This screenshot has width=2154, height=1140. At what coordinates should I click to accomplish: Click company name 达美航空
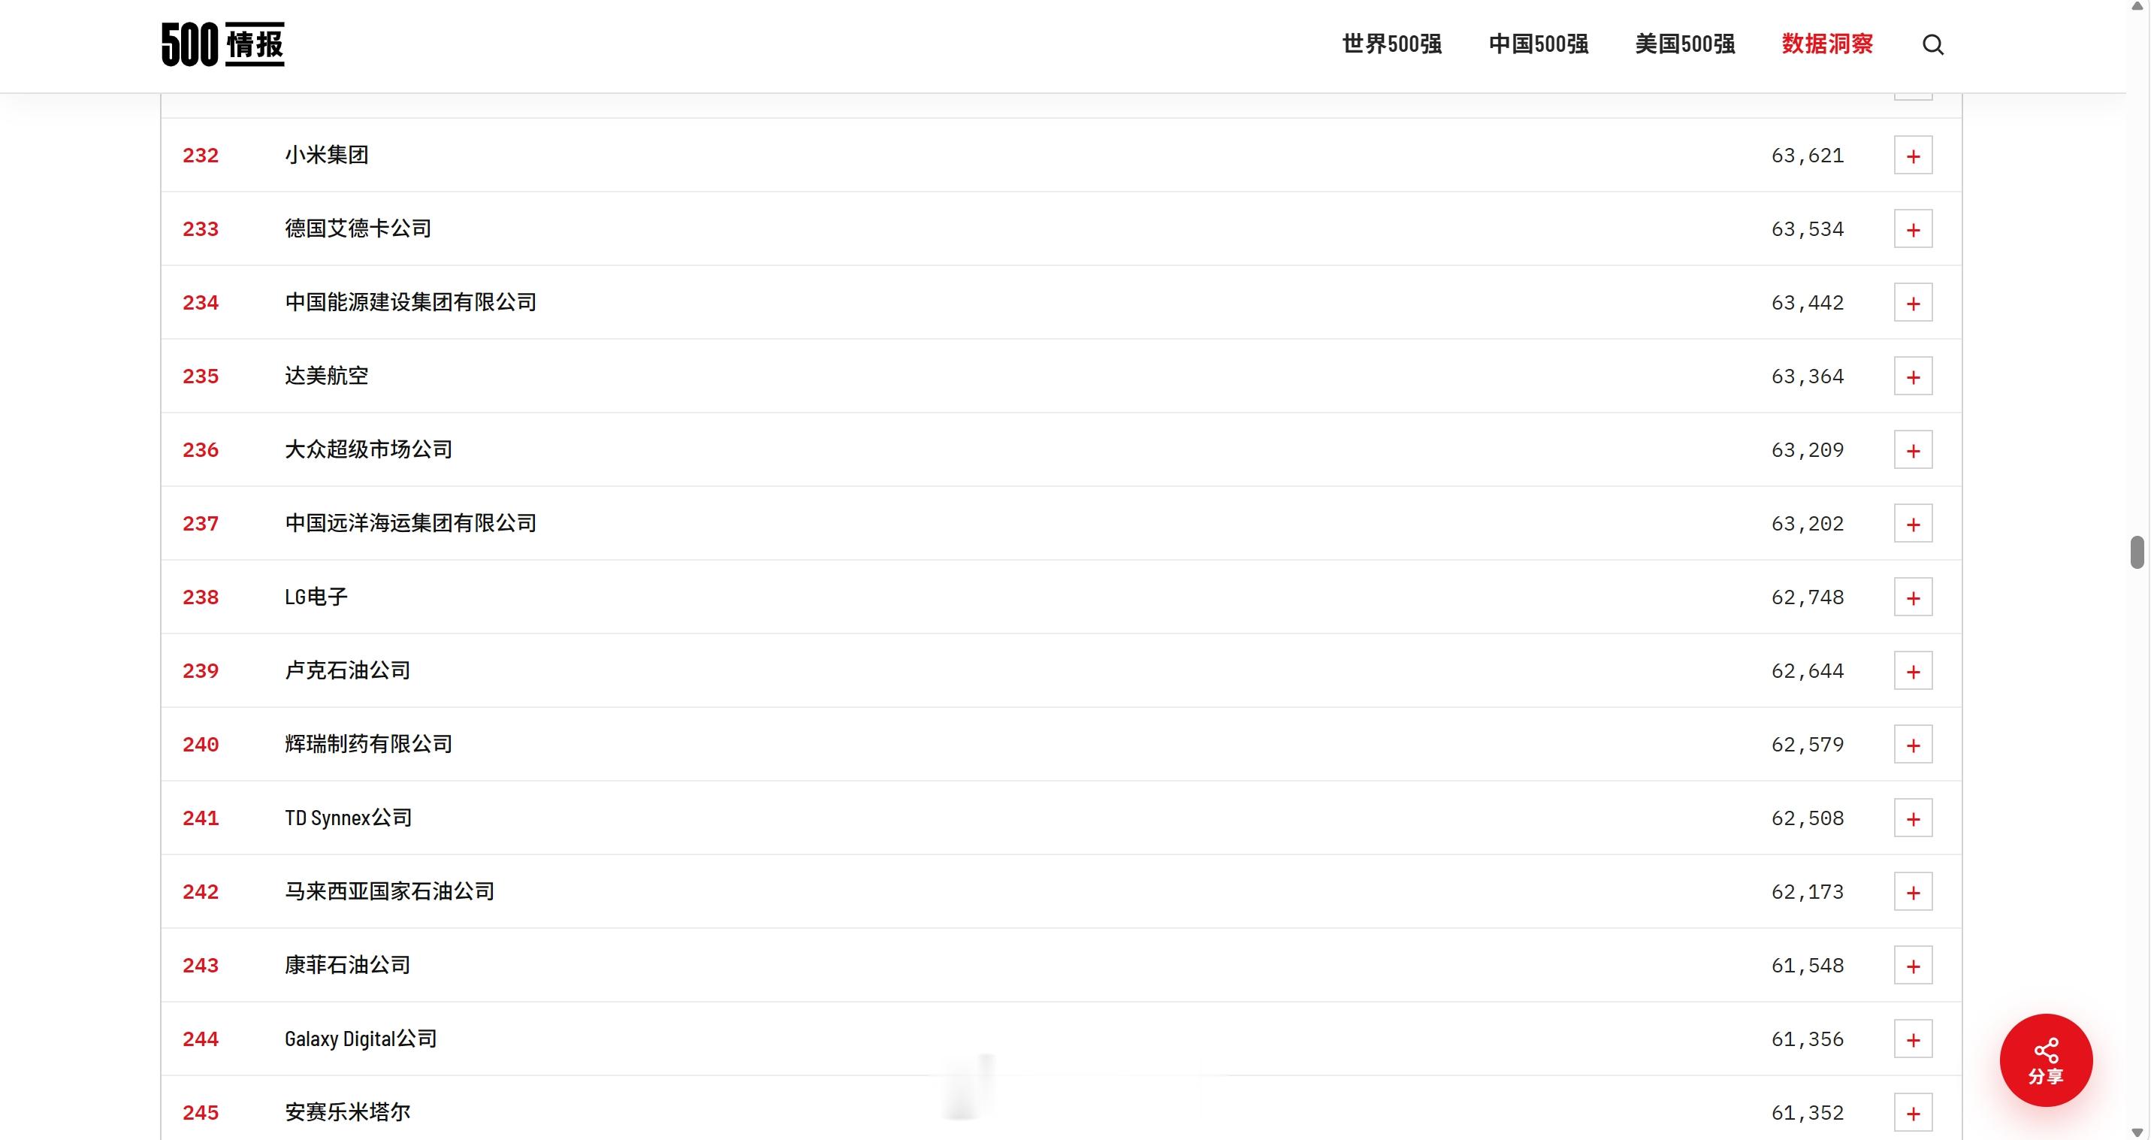[326, 376]
